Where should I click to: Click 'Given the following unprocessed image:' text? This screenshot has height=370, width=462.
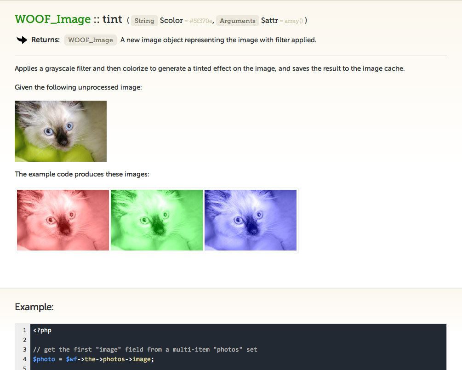[x=78, y=87]
